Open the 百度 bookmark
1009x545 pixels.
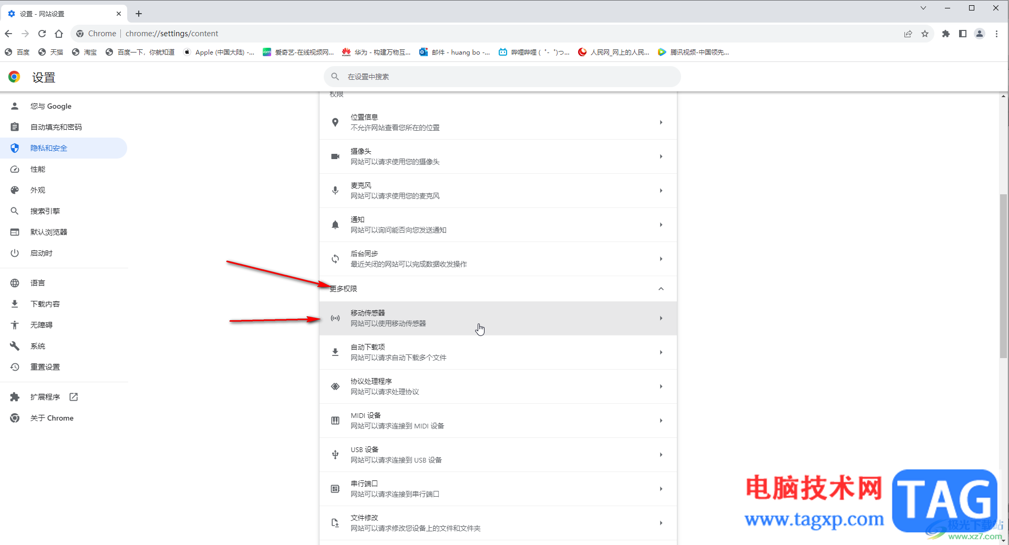(x=17, y=52)
